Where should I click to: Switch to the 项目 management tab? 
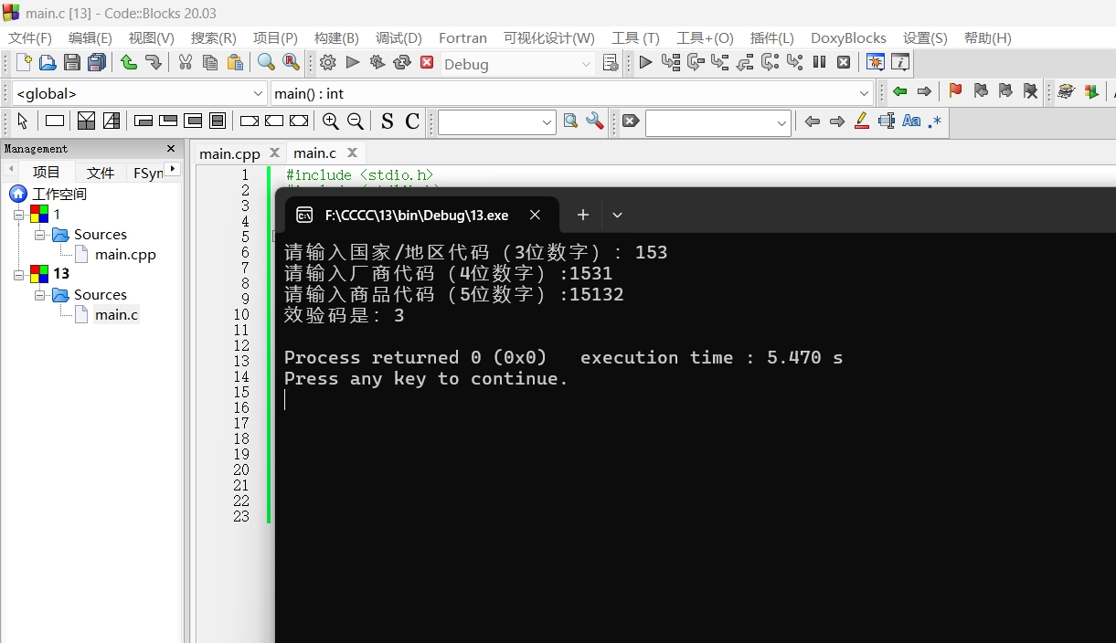(x=47, y=172)
